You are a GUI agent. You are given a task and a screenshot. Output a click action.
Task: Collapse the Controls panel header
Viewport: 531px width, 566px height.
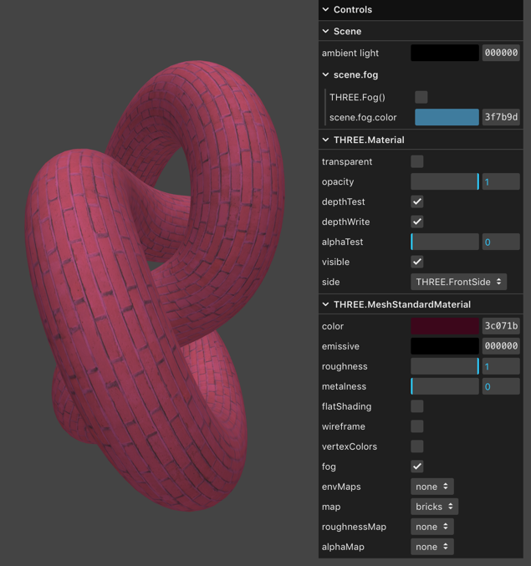[421, 10]
